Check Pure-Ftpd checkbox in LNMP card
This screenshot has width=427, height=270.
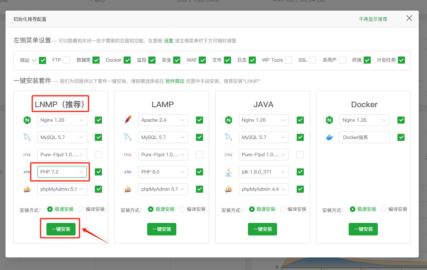click(x=98, y=155)
